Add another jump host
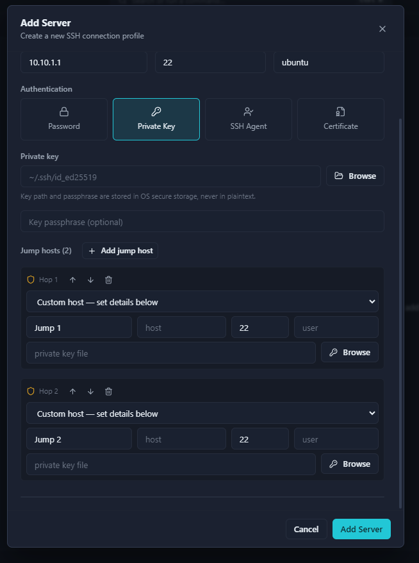 (x=120, y=251)
